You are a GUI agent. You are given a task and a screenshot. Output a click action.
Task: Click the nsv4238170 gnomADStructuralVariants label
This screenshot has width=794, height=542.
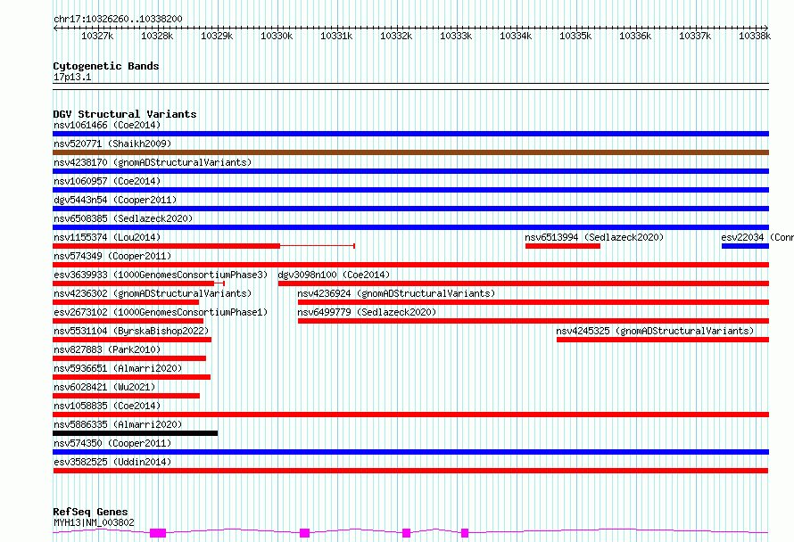(153, 162)
